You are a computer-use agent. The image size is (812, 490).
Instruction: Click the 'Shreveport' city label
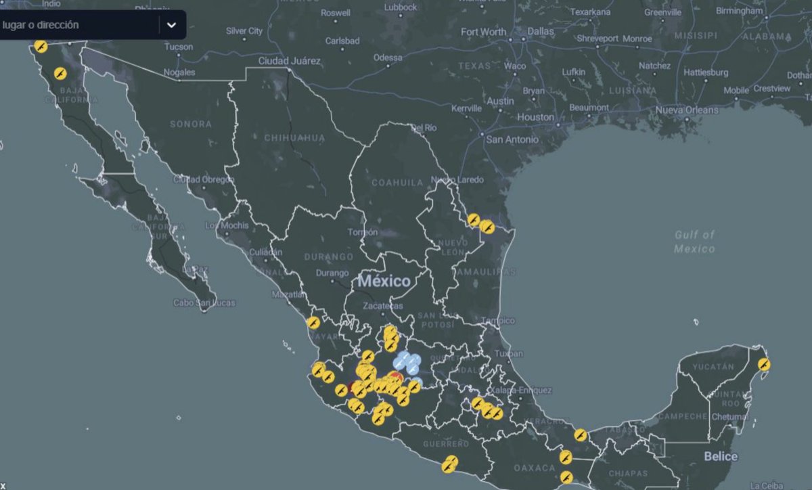[x=597, y=39]
